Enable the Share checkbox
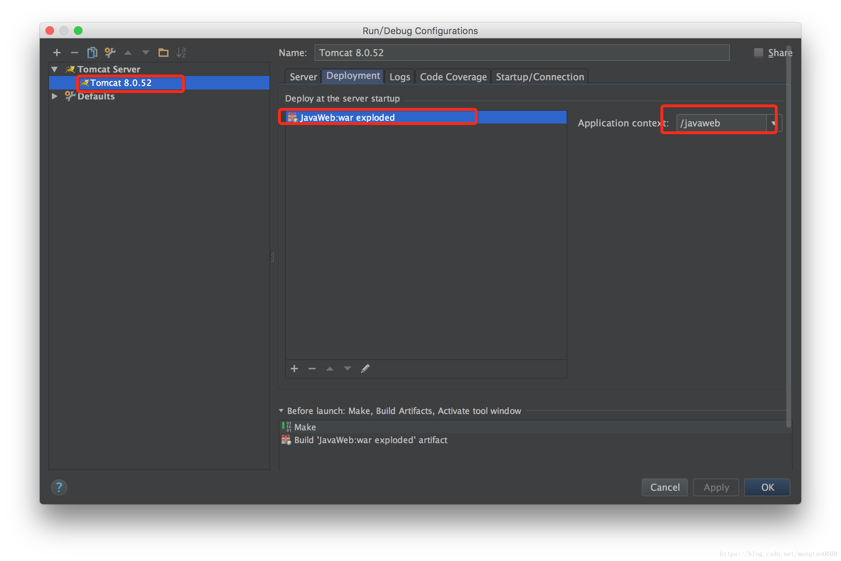Viewport: 841px width, 561px height. (x=758, y=53)
